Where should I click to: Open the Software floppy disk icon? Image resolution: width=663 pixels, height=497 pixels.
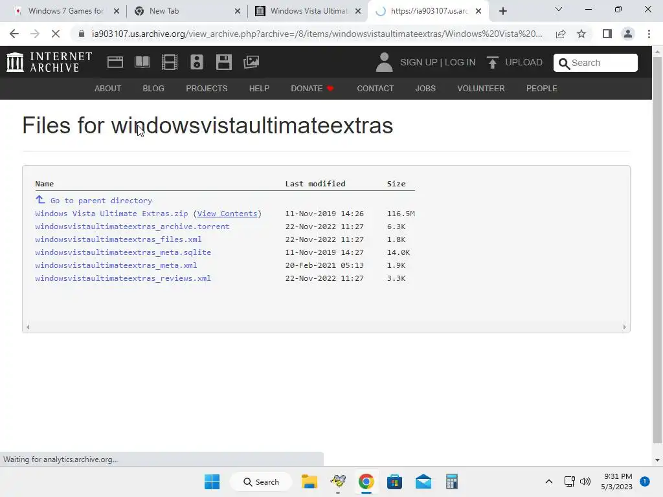pyautogui.click(x=223, y=62)
